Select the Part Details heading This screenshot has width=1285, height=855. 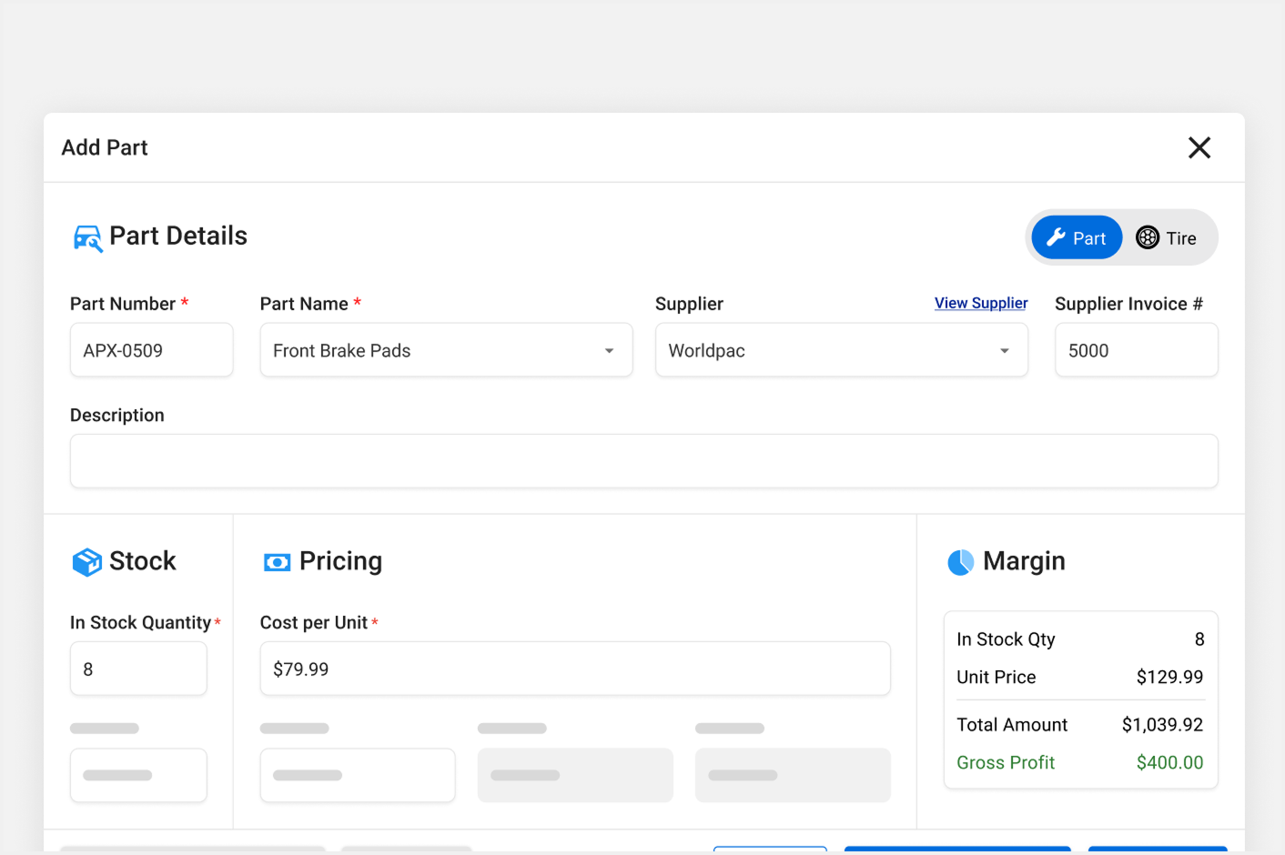point(178,236)
